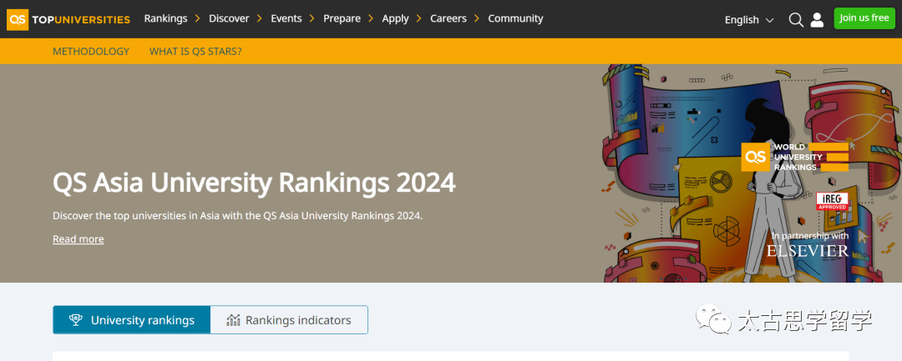902x361 pixels.
Task: Click the IREG Approved badge
Action: coord(832,202)
